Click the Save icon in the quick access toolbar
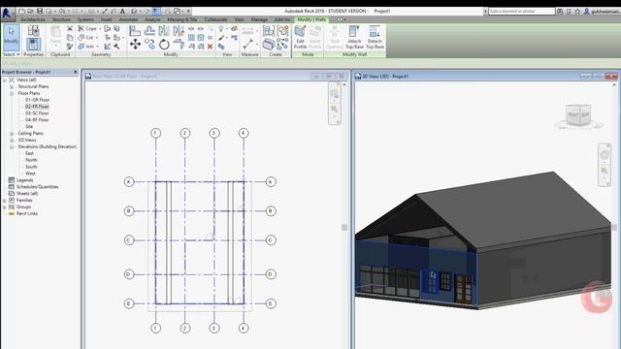 pos(40,11)
